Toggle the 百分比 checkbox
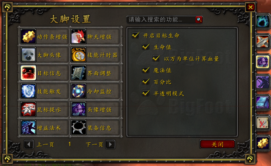Screen dimensions: 271x166 [146, 82]
